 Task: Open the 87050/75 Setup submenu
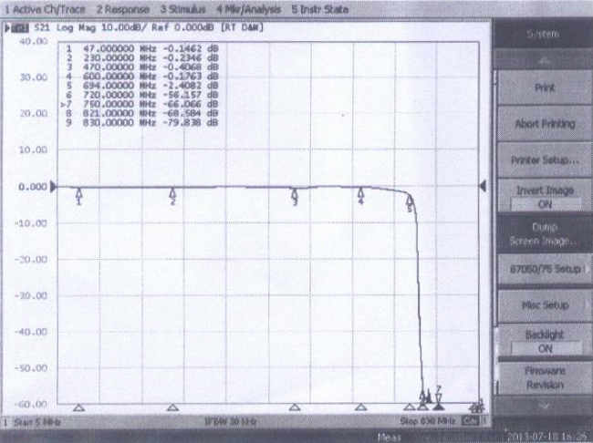(x=545, y=269)
